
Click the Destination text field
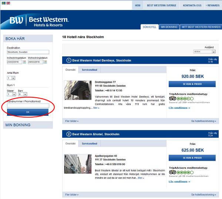tap(28, 52)
